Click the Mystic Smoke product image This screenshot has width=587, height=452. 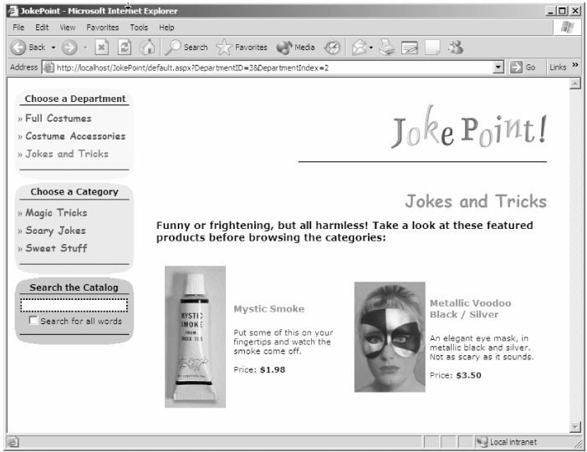click(195, 337)
